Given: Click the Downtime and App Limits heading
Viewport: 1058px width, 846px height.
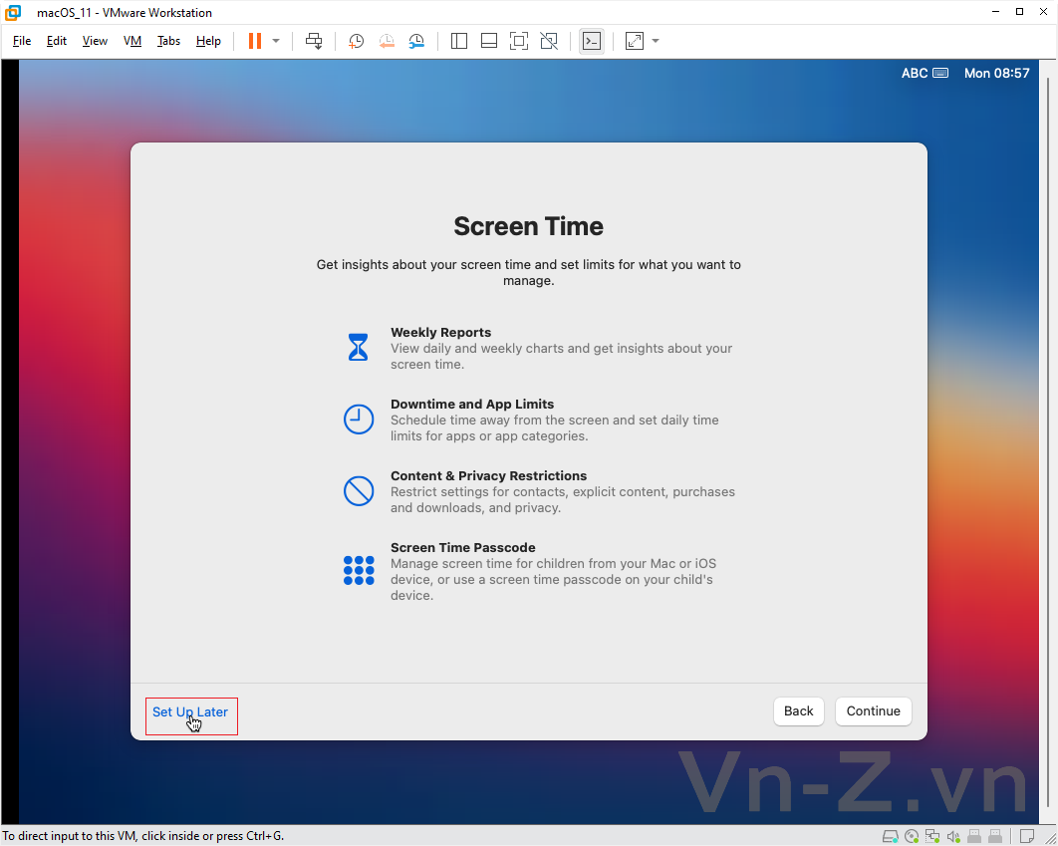Looking at the screenshot, I should [472, 405].
